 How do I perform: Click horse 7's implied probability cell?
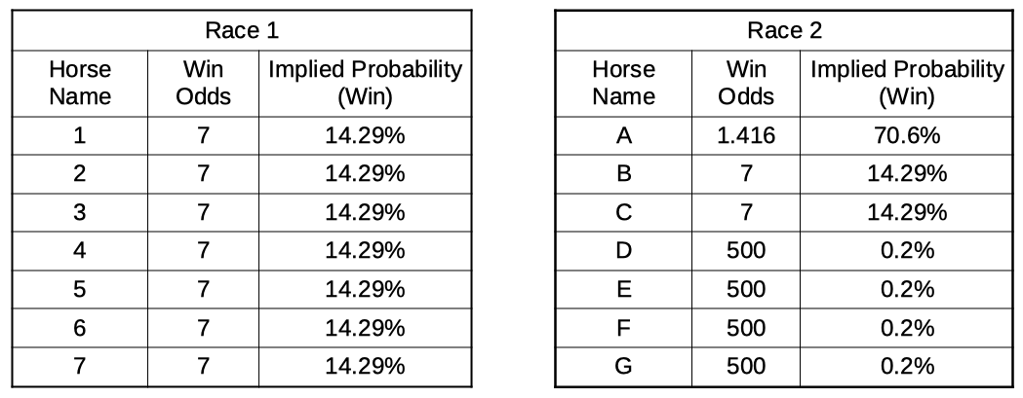click(365, 366)
